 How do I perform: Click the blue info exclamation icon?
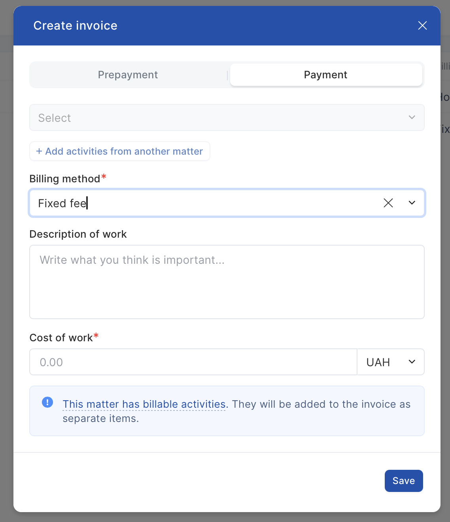tap(47, 403)
